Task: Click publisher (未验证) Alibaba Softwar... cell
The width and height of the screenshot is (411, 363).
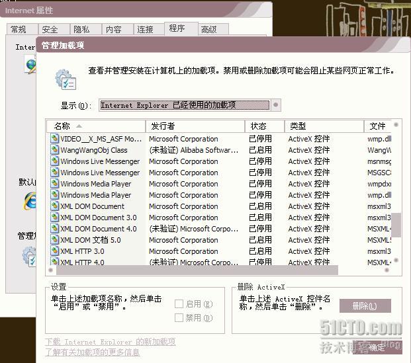Action: coord(194,150)
